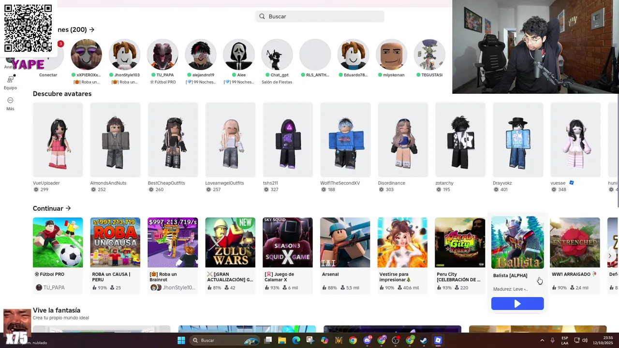Open JhonStyle103 friend avatar
619x348 pixels.
point(124,55)
